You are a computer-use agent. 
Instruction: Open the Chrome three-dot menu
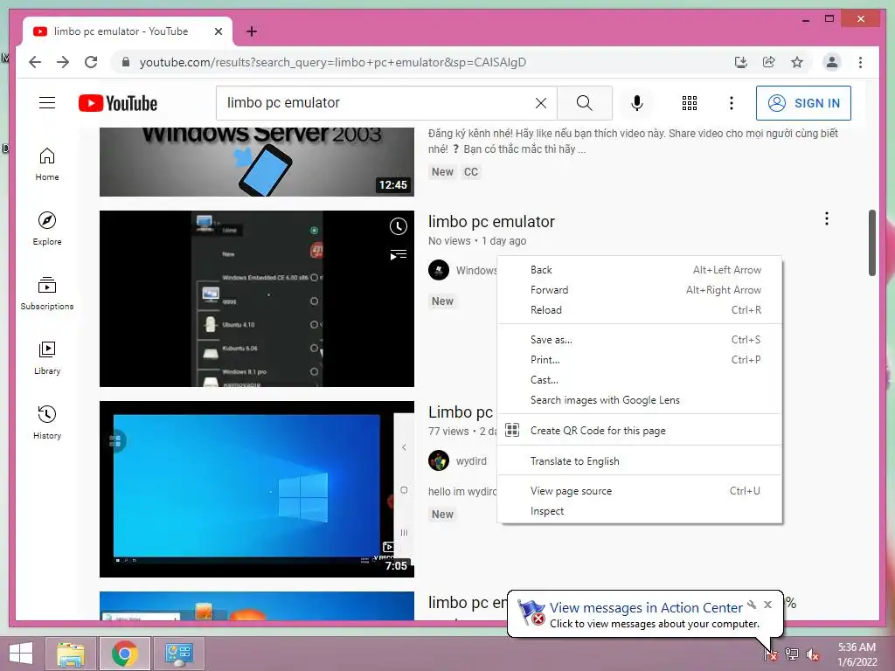tap(860, 62)
